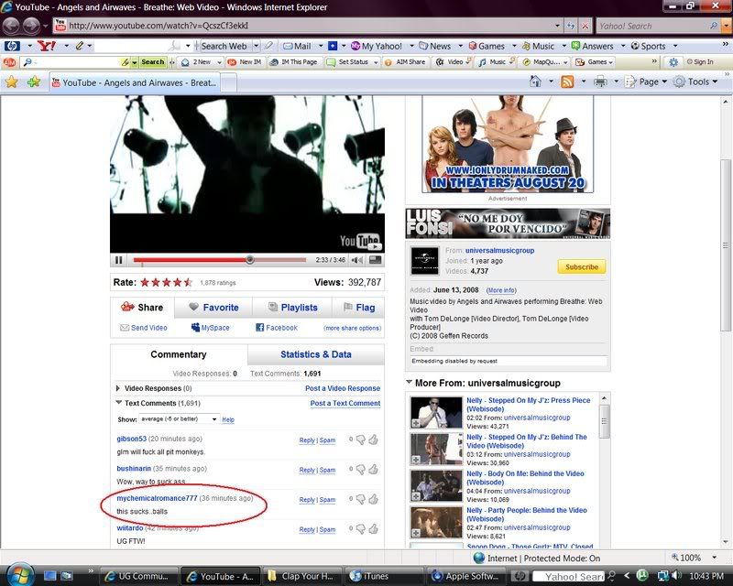Open the comment Show filter dropdown

tap(179, 419)
